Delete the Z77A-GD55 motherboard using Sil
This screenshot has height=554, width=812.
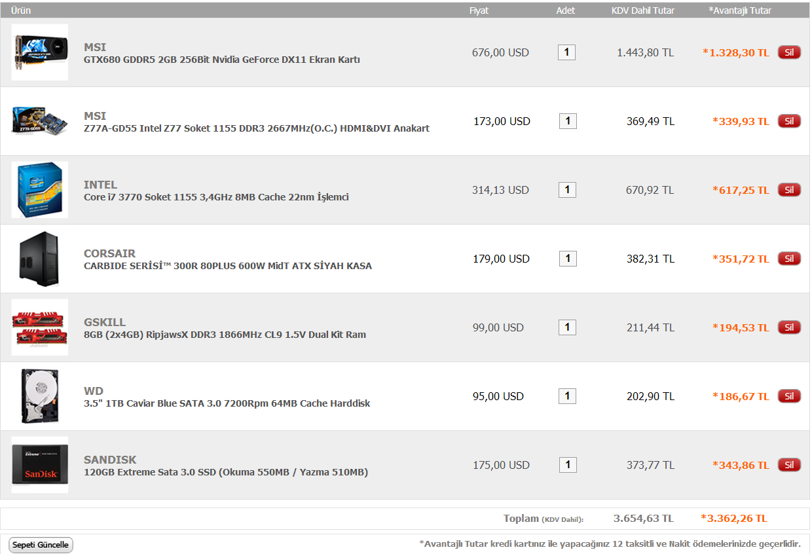click(x=789, y=121)
